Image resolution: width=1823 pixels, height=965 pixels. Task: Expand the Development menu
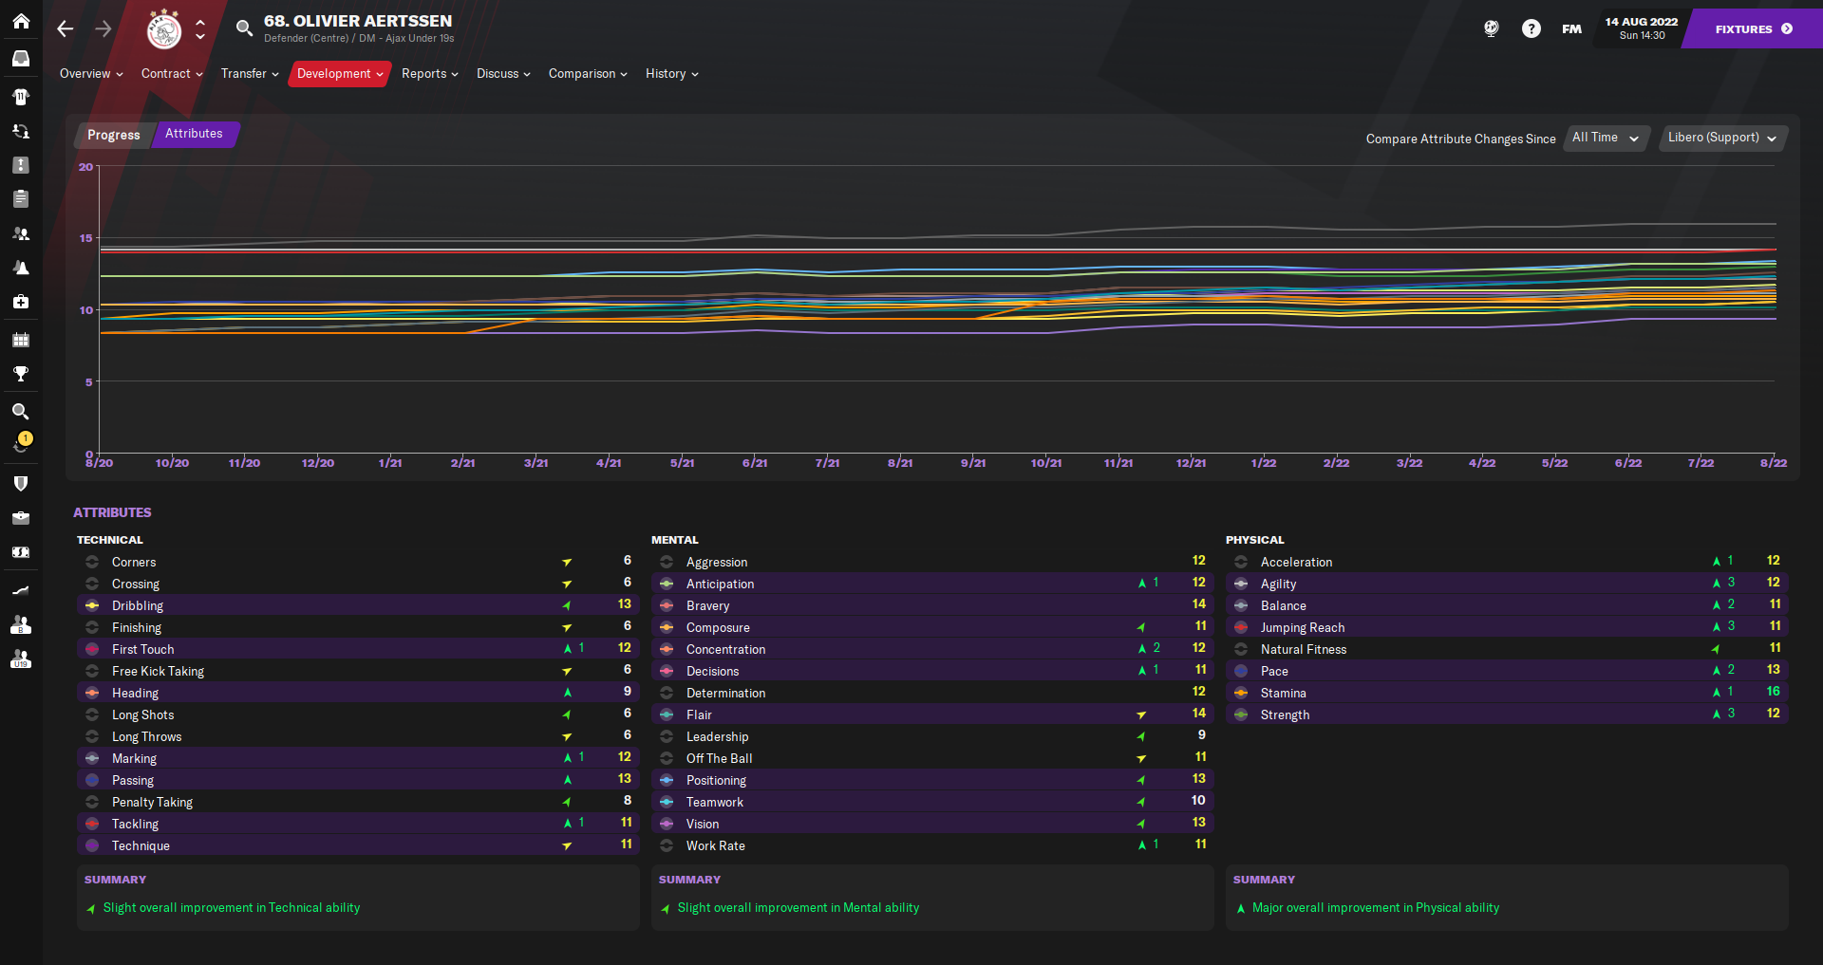[x=340, y=74]
